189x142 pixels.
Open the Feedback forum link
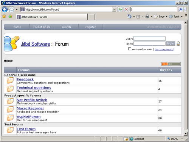point(25,79)
